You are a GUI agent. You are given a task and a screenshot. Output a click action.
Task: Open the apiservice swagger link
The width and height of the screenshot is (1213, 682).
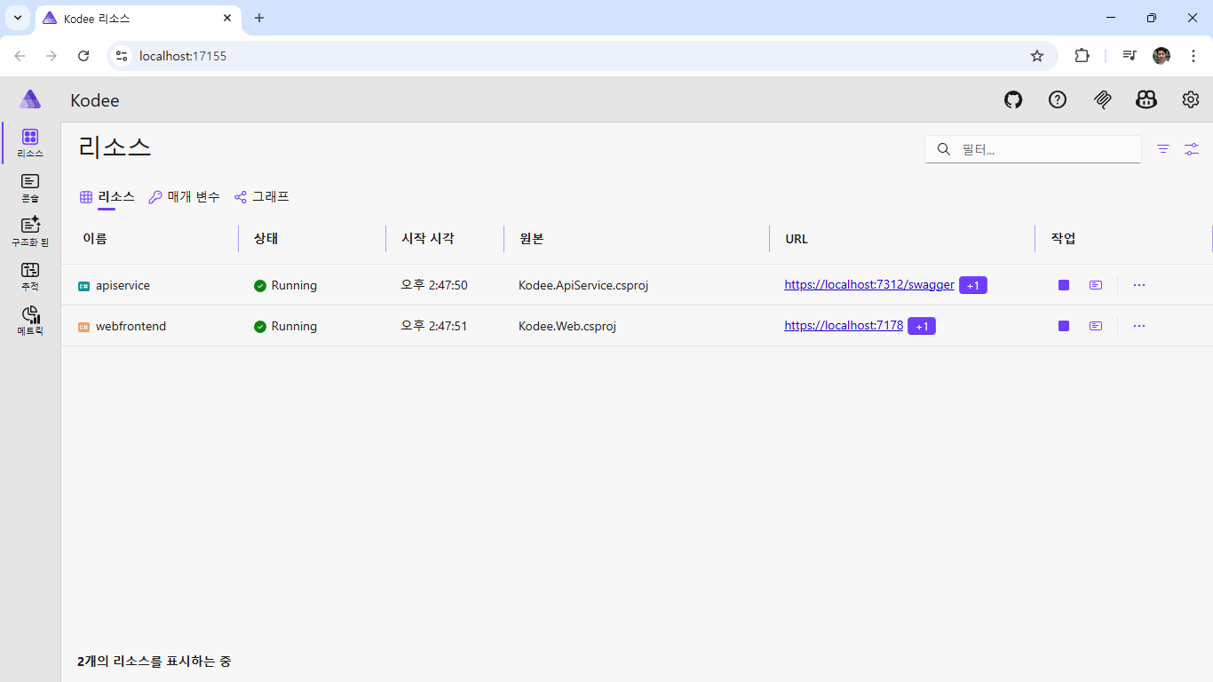tap(869, 284)
